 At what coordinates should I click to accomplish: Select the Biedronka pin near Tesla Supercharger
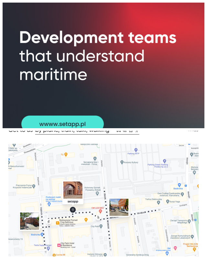point(42,234)
